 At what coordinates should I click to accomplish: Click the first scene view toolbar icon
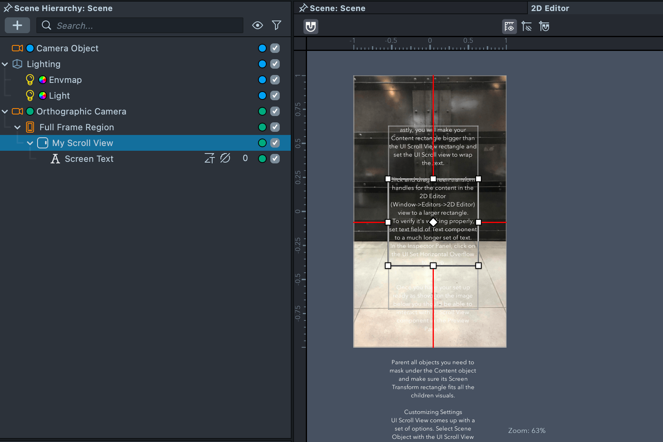(x=509, y=26)
